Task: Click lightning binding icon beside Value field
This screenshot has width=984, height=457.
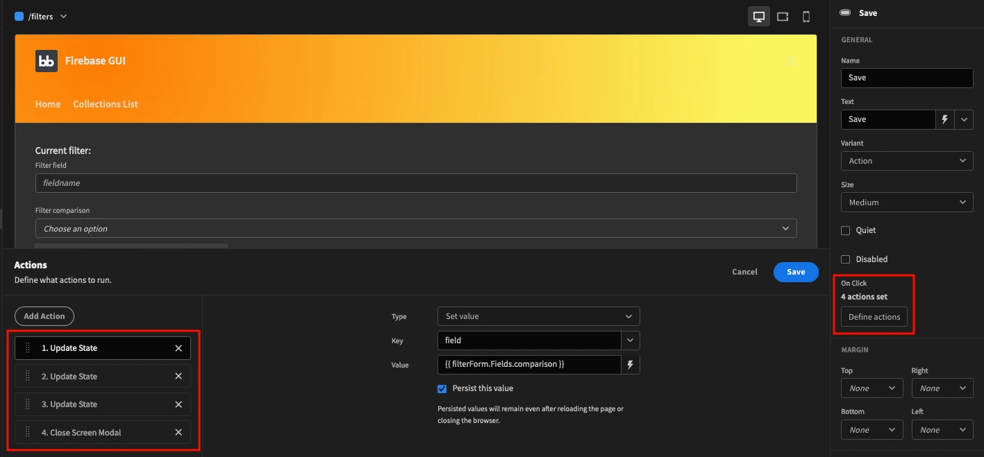Action: [631, 365]
